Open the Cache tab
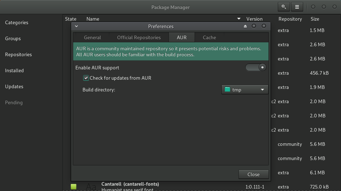 point(209,37)
